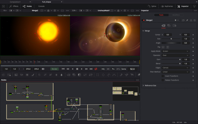Image resolution: width=198 pixels, height=124 pixels.
Task: Toggle the audio mute speaker icon
Action: (x=43, y=69)
